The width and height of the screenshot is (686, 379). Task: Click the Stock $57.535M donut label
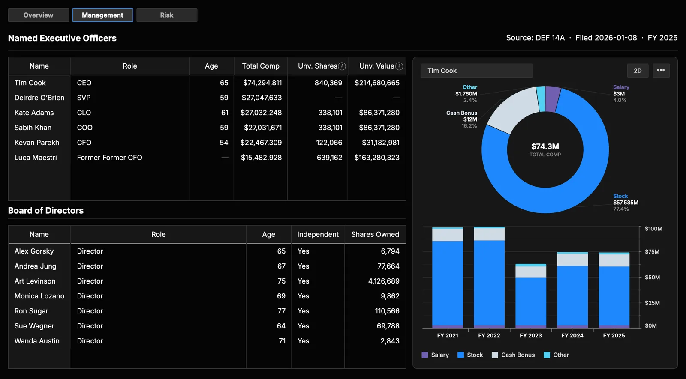tap(626, 203)
